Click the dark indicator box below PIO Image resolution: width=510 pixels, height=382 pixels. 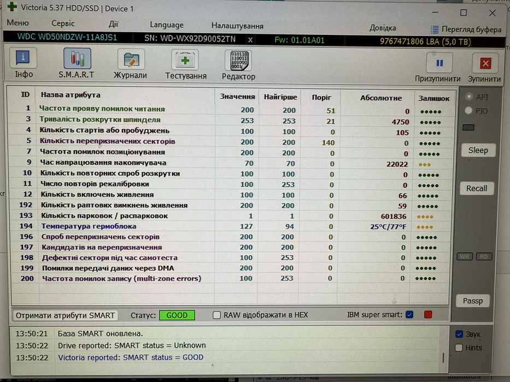[x=468, y=127]
